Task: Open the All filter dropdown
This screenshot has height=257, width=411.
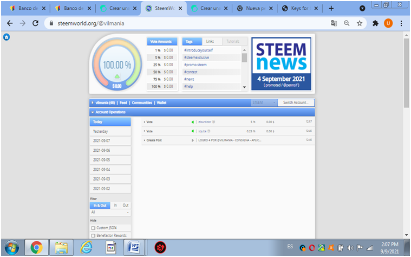Action: pyautogui.click(x=110, y=212)
